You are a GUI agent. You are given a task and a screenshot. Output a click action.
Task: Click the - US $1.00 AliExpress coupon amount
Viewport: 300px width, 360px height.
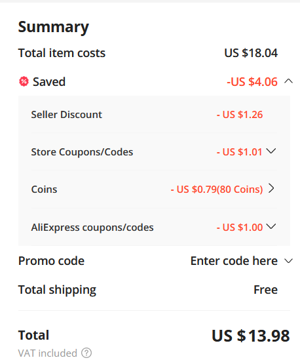click(x=240, y=228)
